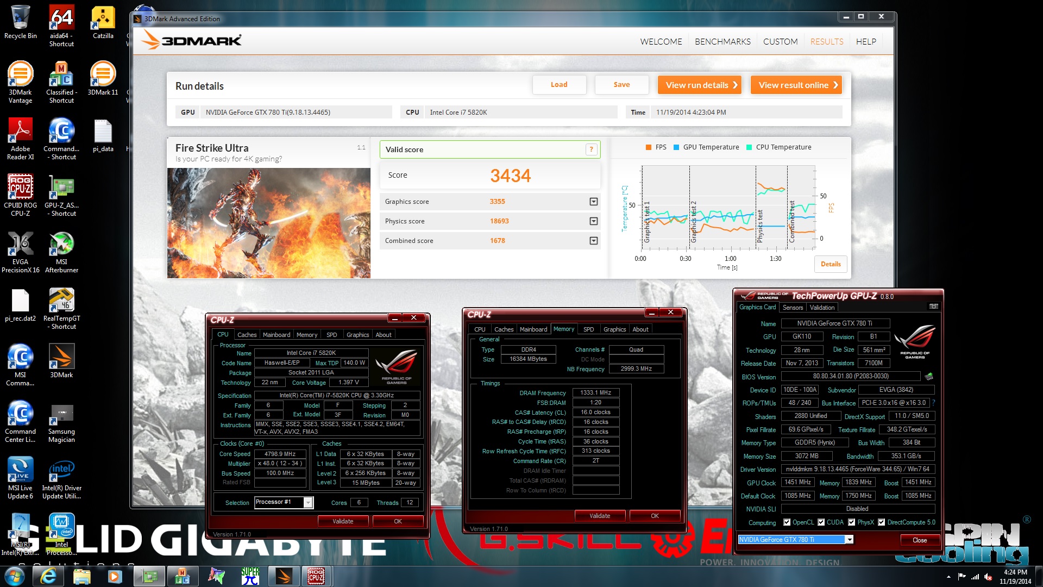Open the EVGA PrecisionX 16 icon
This screenshot has width=1043, height=587.
[21, 252]
